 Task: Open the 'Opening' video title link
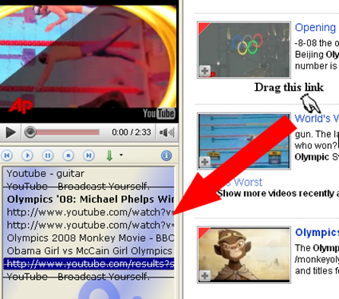click(315, 28)
